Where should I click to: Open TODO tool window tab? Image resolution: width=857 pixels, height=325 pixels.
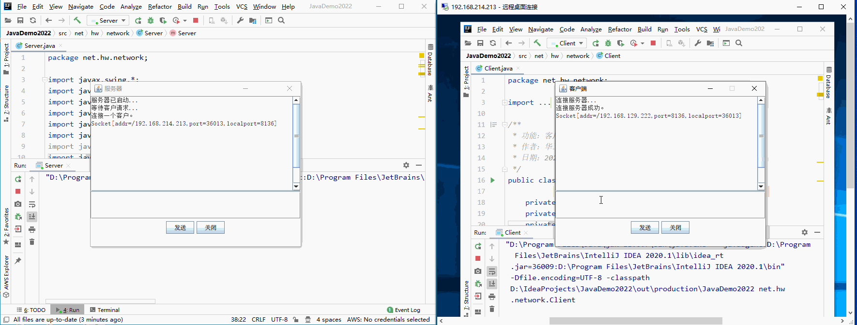pyautogui.click(x=31, y=310)
